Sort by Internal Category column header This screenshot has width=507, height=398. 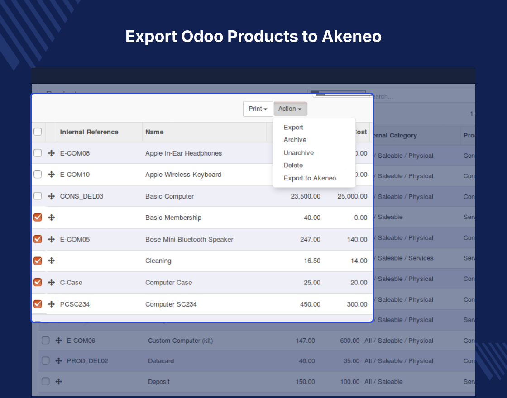[394, 135]
